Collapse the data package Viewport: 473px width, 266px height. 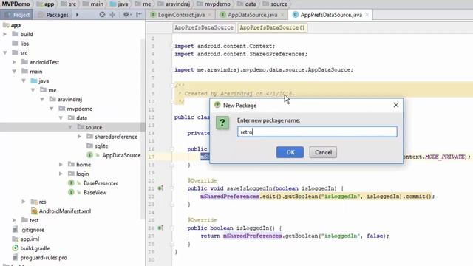coord(61,118)
